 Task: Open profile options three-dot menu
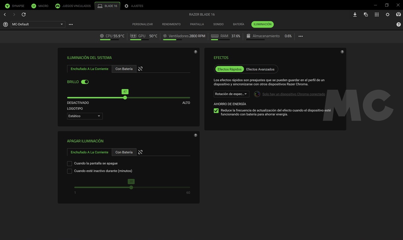[71, 24]
